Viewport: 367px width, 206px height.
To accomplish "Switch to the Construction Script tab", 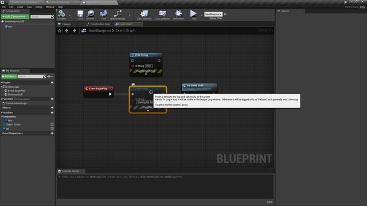I will 100,24.
